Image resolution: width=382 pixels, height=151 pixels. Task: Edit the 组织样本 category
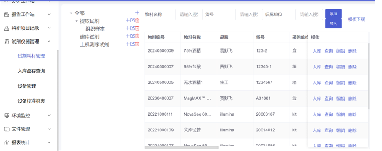132,28
